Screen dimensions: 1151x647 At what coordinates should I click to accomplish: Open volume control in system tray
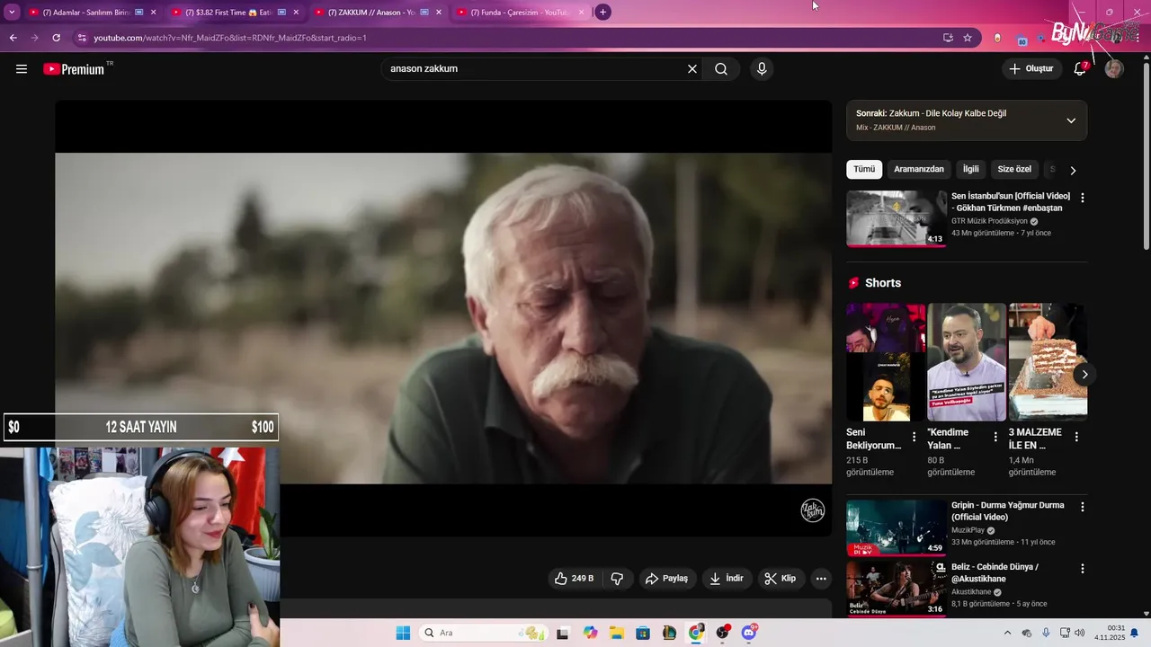tap(1079, 633)
